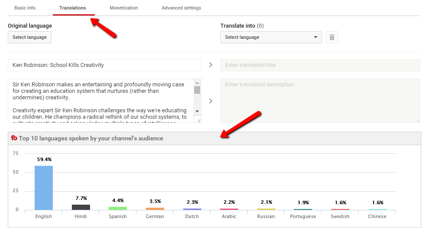The width and height of the screenshot is (426, 231).
Task: Click the Select language button under Original language
Action: pos(29,37)
